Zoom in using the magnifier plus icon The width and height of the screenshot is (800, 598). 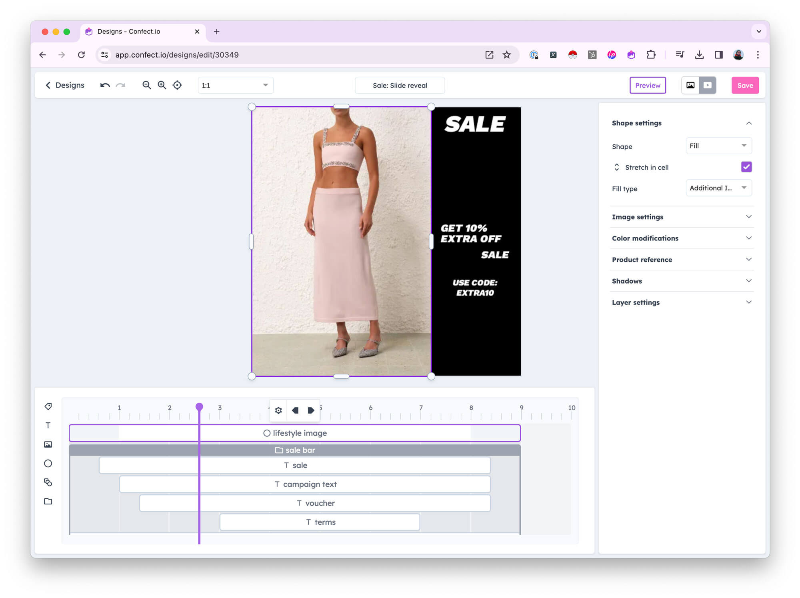[x=162, y=85]
